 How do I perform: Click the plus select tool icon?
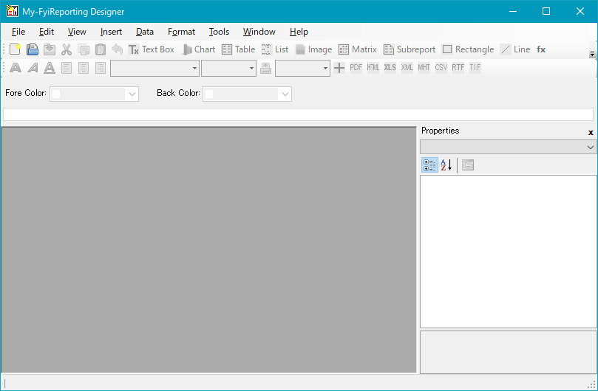click(x=339, y=68)
